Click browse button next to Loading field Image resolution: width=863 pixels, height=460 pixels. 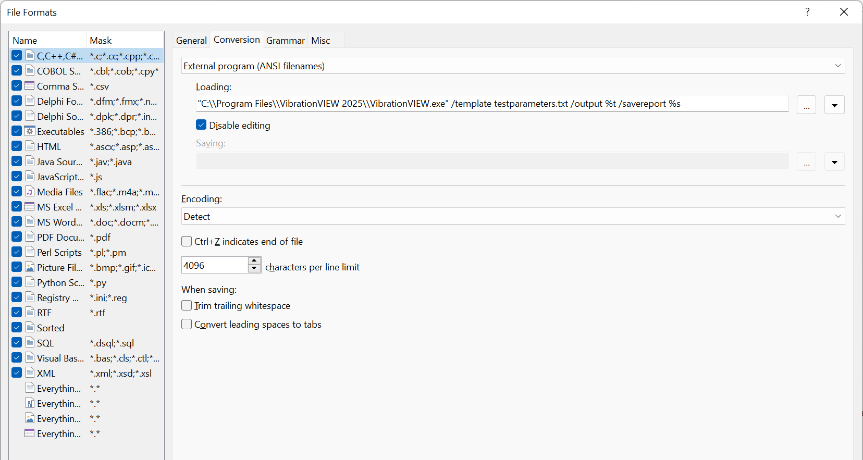click(x=806, y=105)
